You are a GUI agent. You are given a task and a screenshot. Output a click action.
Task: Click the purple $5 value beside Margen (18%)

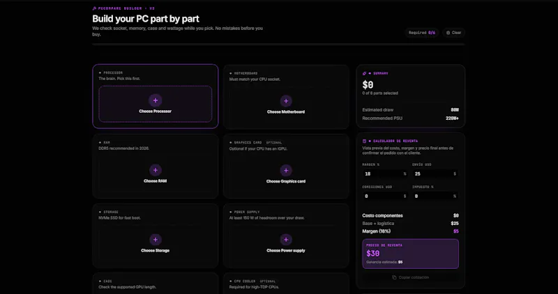[x=456, y=231]
